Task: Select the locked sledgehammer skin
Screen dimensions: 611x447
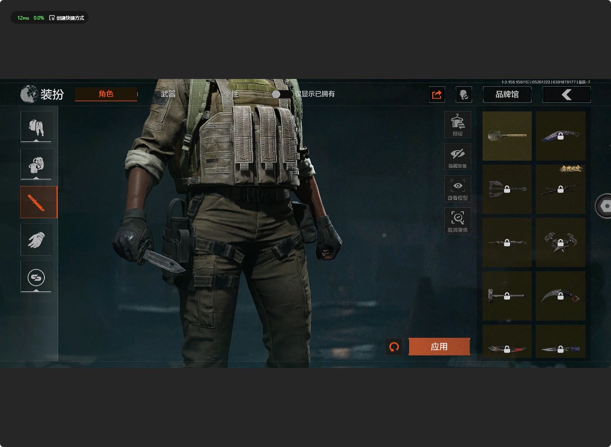Action: [x=507, y=296]
